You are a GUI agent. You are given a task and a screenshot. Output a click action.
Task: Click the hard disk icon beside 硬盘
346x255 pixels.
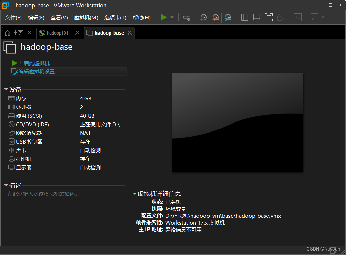pos(12,116)
